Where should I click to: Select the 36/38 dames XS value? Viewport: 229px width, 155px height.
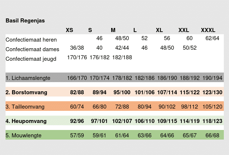tap(77, 48)
